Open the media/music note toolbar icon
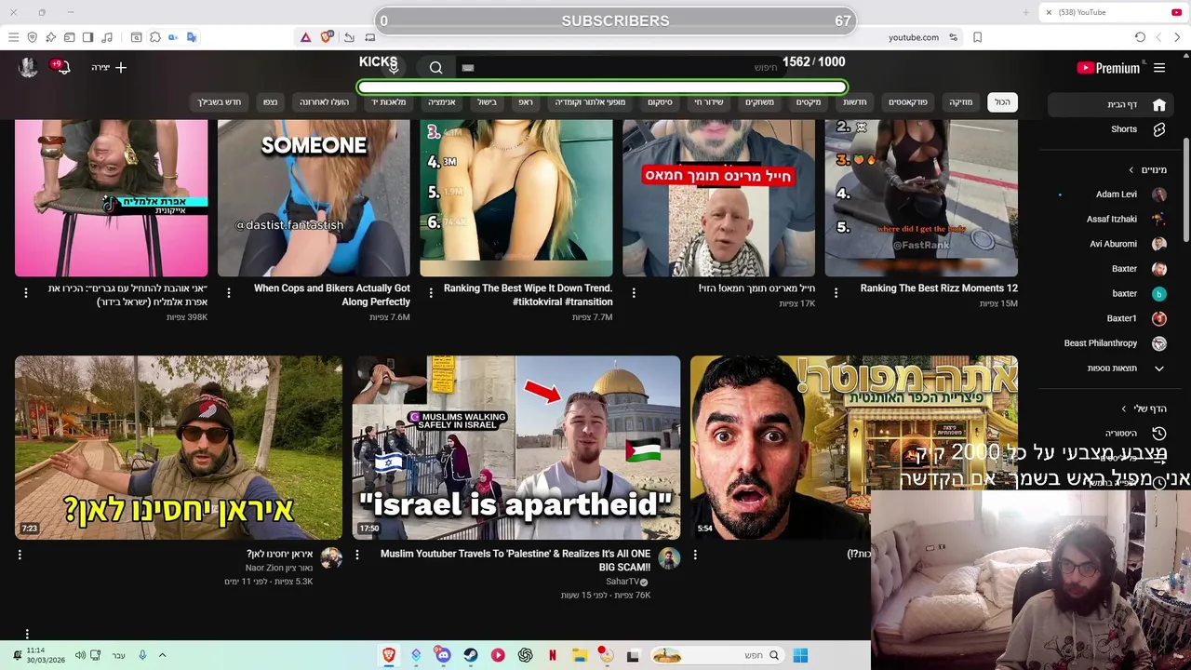The height and width of the screenshot is (670, 1191). pos(107,37)
